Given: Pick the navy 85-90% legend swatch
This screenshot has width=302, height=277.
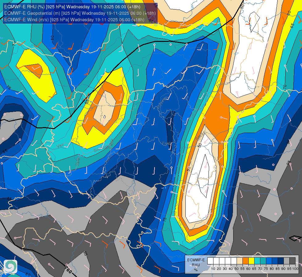Looking at the screenshot, I should (x=281, y=261).
